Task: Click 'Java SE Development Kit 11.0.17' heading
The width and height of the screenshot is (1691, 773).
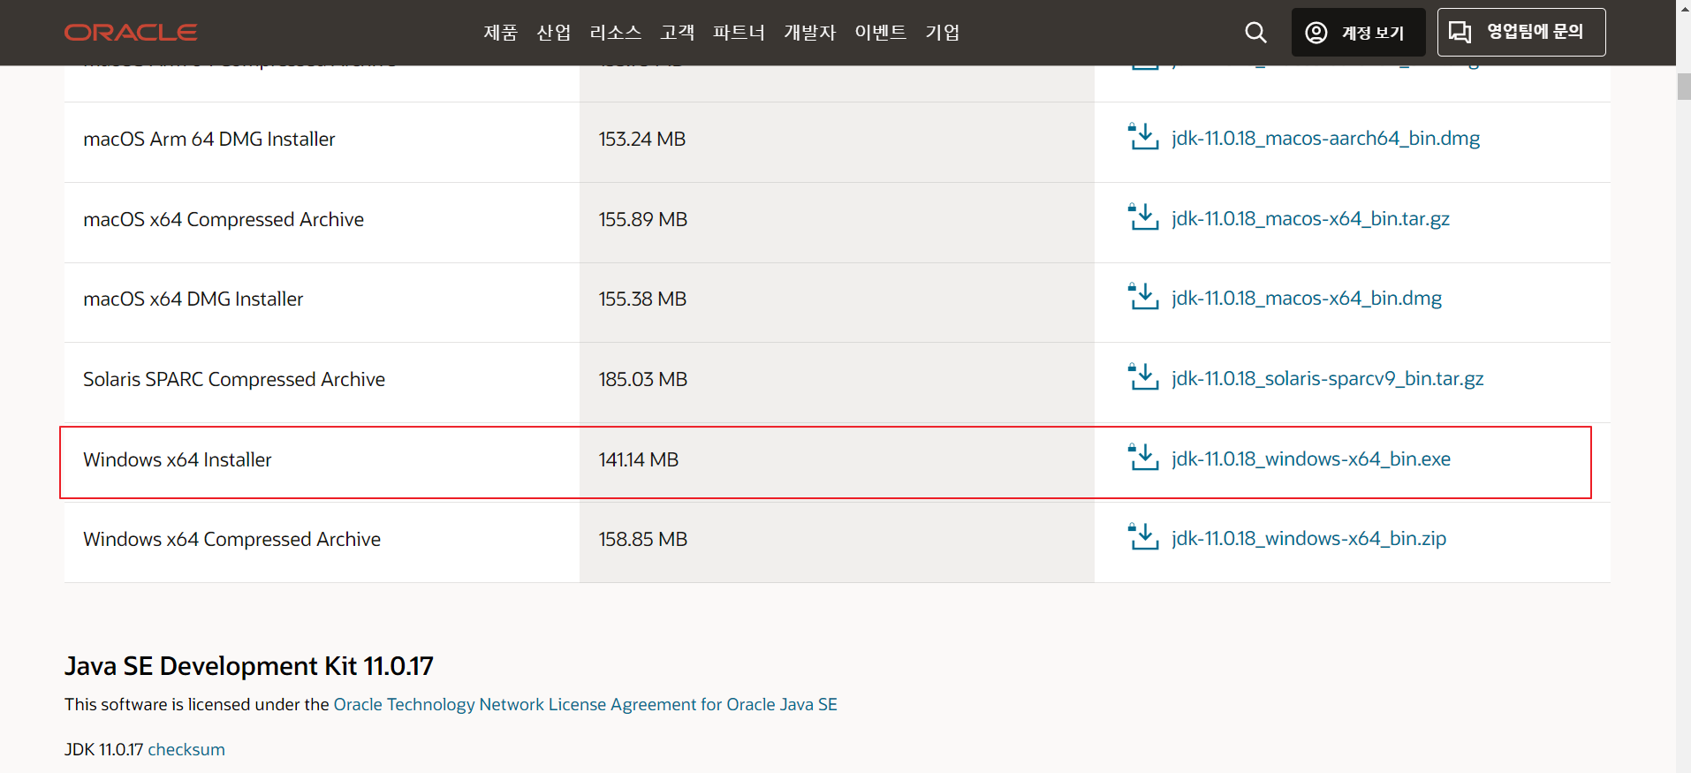Action: click(249, 666)
